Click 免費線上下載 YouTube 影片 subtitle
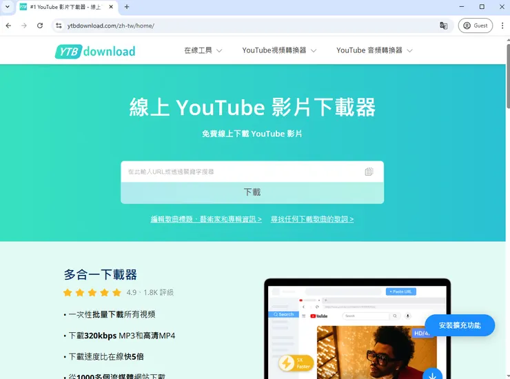 (x=252, y=134)
